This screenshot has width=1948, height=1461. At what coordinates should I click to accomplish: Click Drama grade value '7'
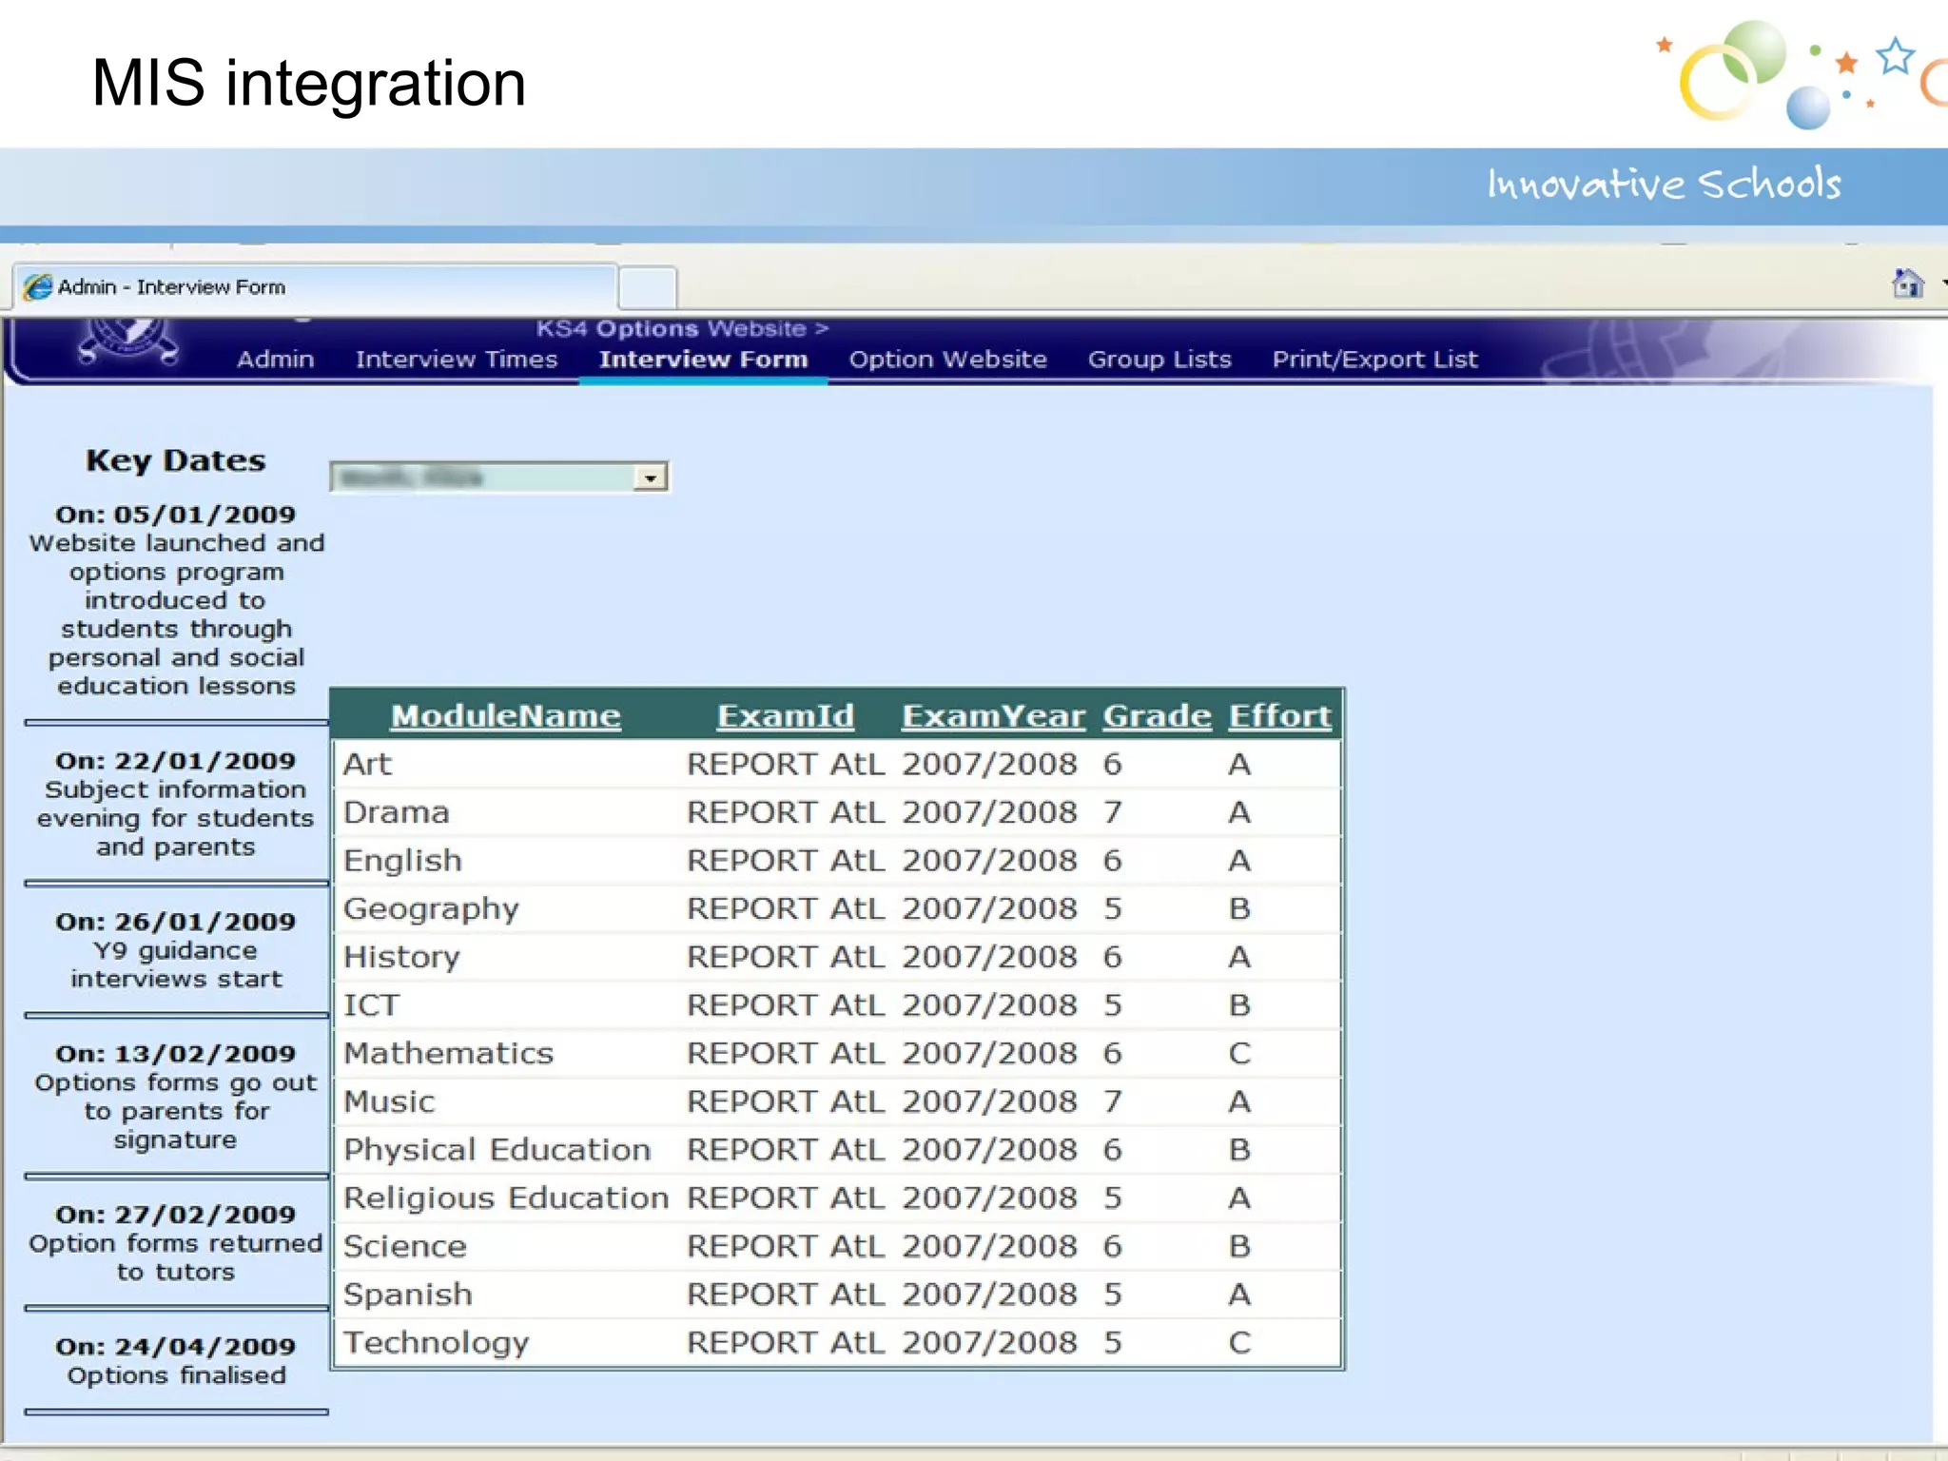tap(1113, 812)
